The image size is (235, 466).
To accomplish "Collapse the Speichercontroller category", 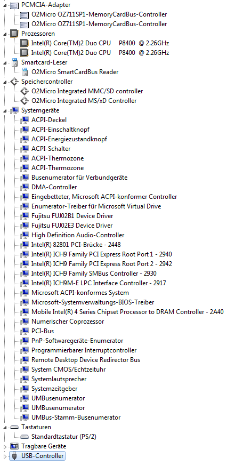I will click(5, 82).
